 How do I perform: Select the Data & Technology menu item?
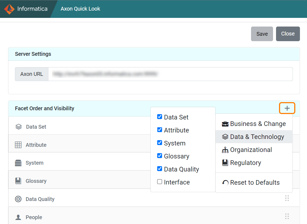254,137
